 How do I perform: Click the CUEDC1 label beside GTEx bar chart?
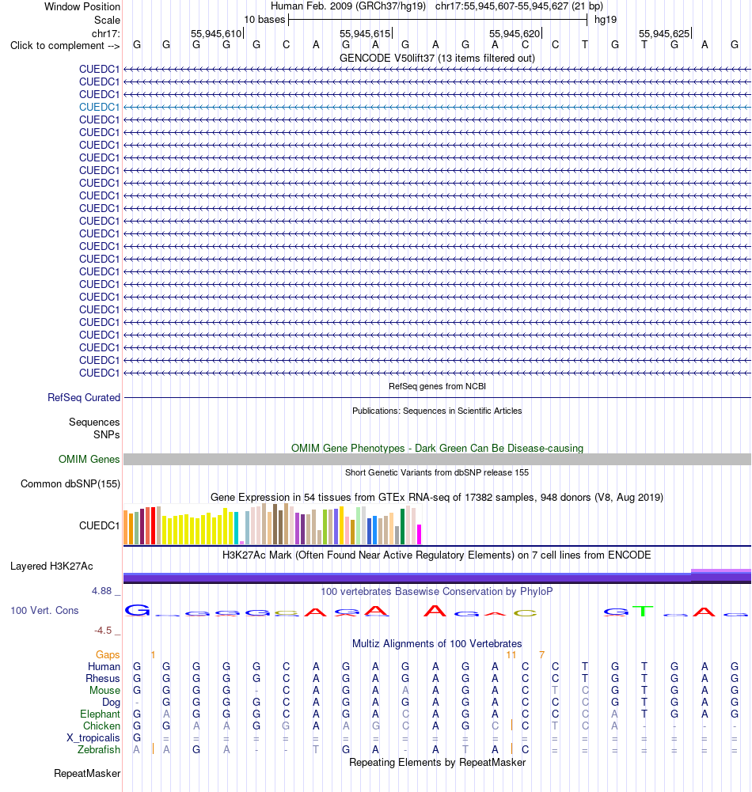click(x=99, y=526)
